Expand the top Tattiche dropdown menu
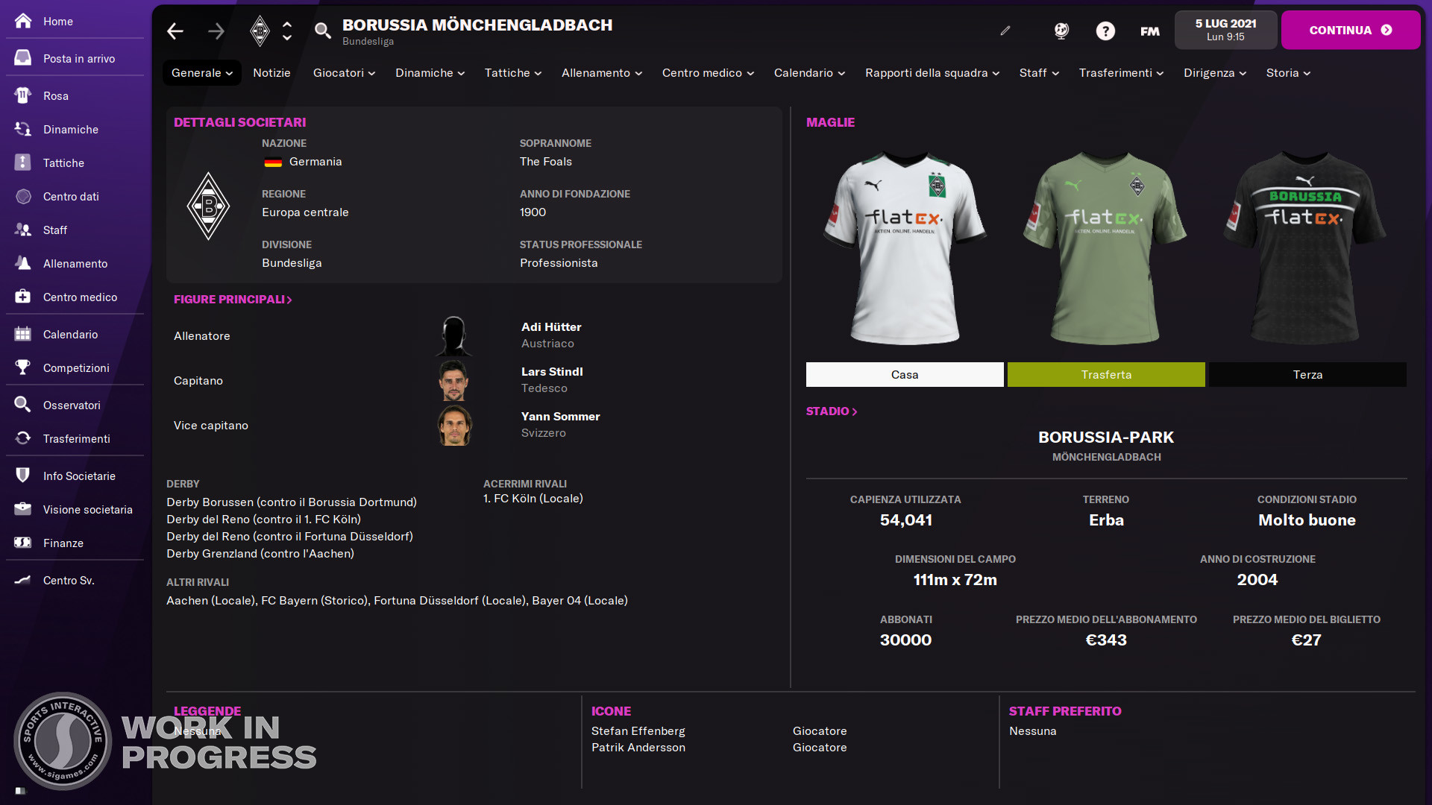This screenshot has height=805, width=1432. 513,73
